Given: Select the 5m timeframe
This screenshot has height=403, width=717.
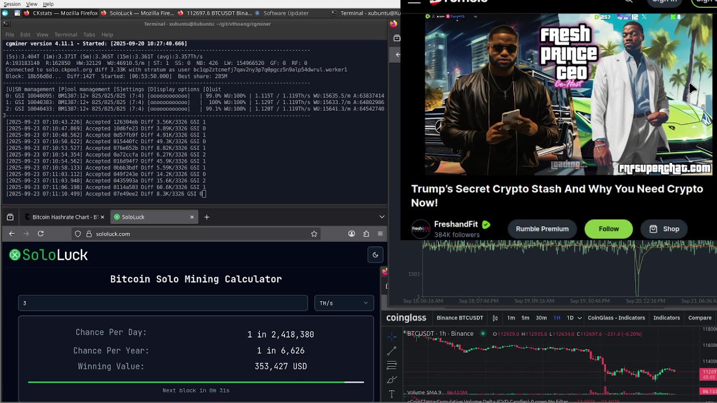Looking at the screenshot, I should [x=525, y=318].
